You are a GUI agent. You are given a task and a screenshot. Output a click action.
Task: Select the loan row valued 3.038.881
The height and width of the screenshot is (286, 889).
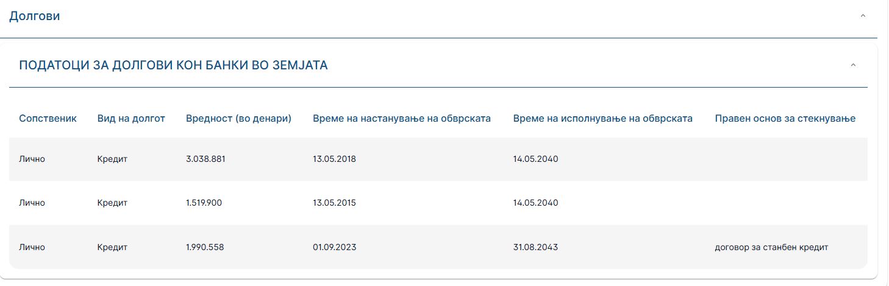pos(206,159)
